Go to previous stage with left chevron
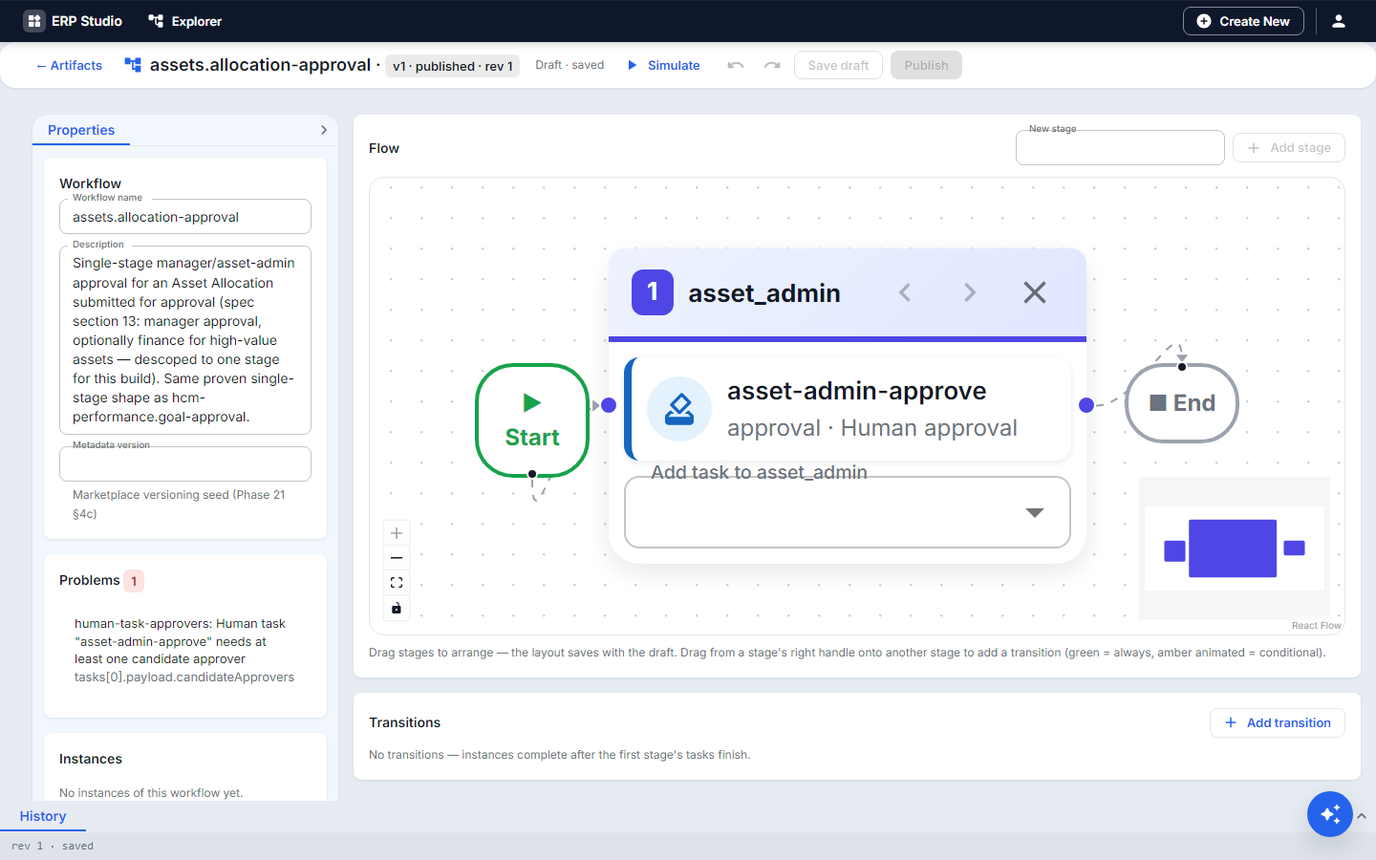 [x=905, y=292]
